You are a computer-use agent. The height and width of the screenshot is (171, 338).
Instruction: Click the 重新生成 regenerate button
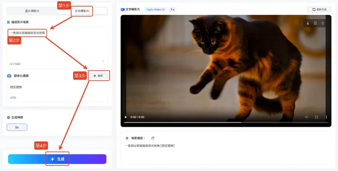(x=319, y=10)
